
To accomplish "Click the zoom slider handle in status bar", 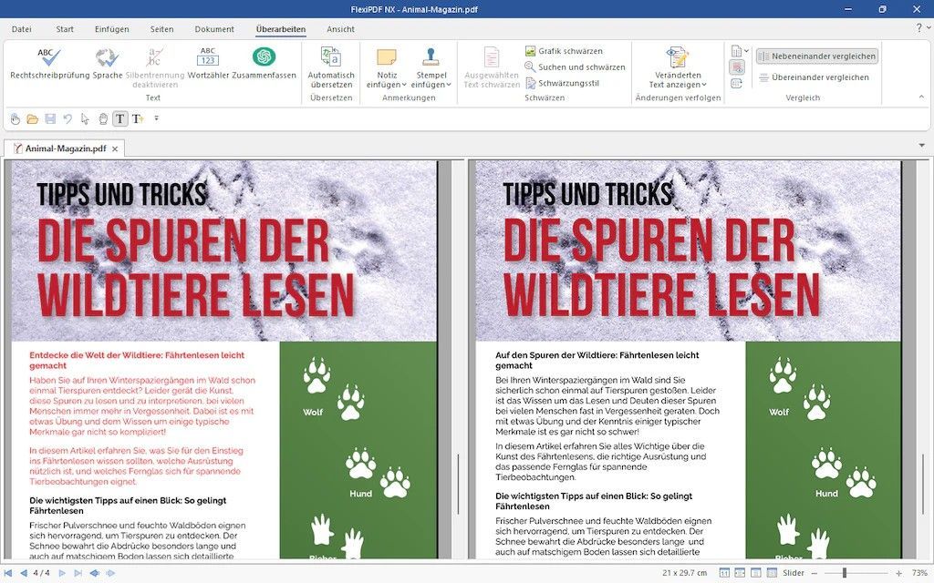I will (x=845, y=573).
